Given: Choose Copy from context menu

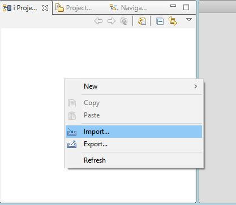Looking at the screenshot, I should click(x=134, y=103).
